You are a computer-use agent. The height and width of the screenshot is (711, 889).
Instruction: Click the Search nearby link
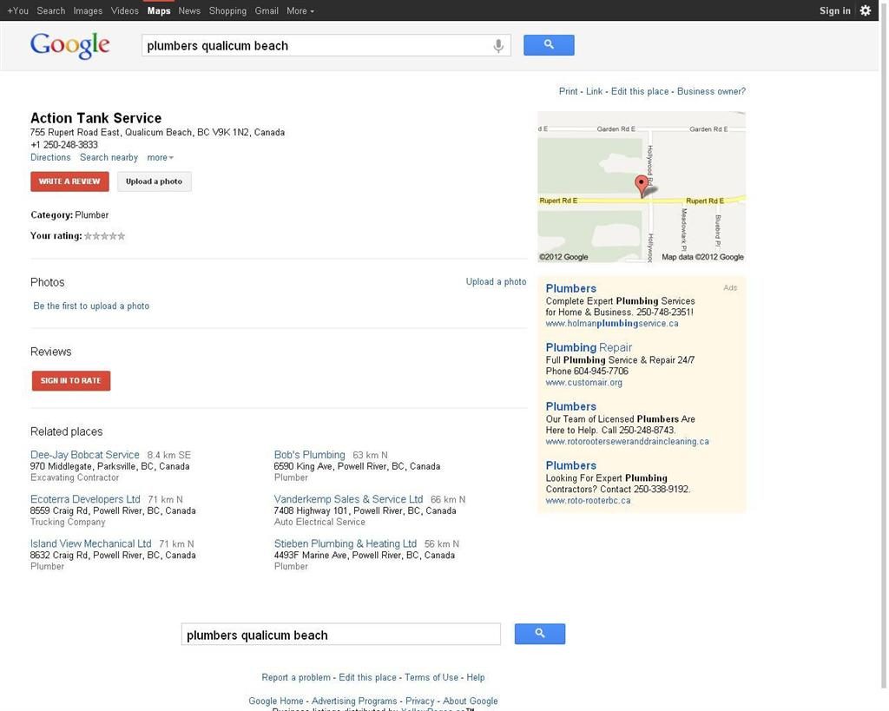[x=109, y=158]
